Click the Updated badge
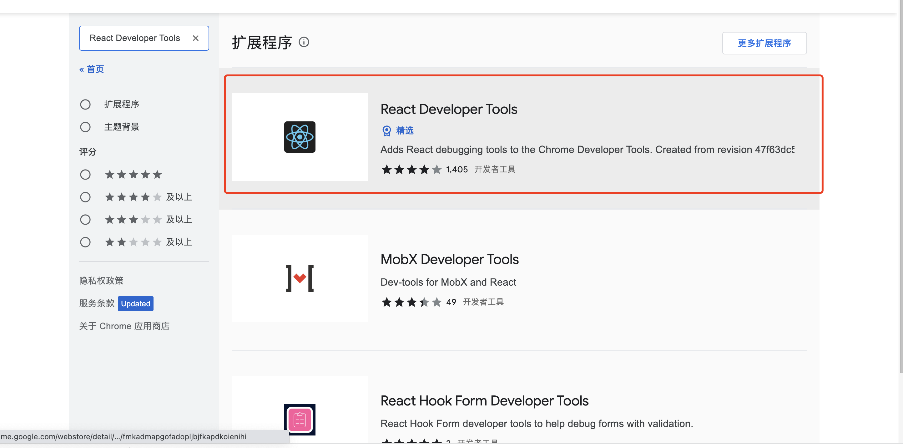Image resolution: width=903 pixels, height=448 pixels. coord(136,303)
